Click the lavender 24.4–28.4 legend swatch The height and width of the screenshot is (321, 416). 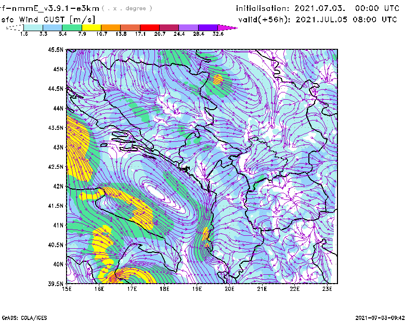click(x=189, y=28)
